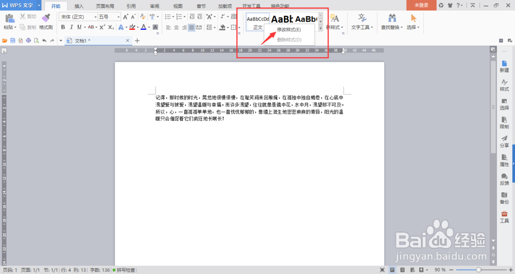
Task: Open the Share (分享) sidebar panel
Action: click(504, 141)
